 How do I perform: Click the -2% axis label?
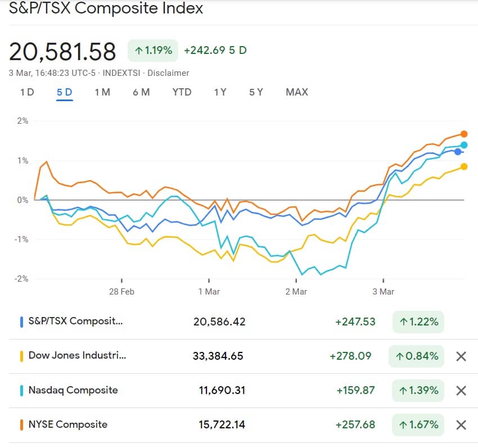tap(21, 279)
